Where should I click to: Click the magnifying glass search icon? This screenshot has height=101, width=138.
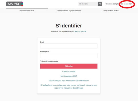(100, 4)
